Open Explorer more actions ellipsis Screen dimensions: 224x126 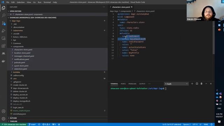(104, 7)
